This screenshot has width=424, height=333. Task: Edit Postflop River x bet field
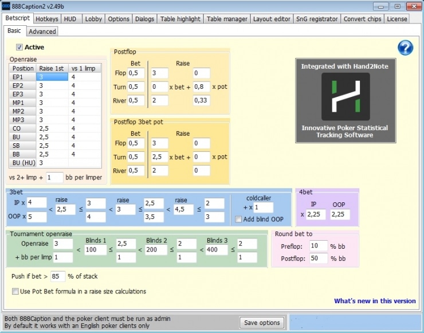[x=159, y=100]
